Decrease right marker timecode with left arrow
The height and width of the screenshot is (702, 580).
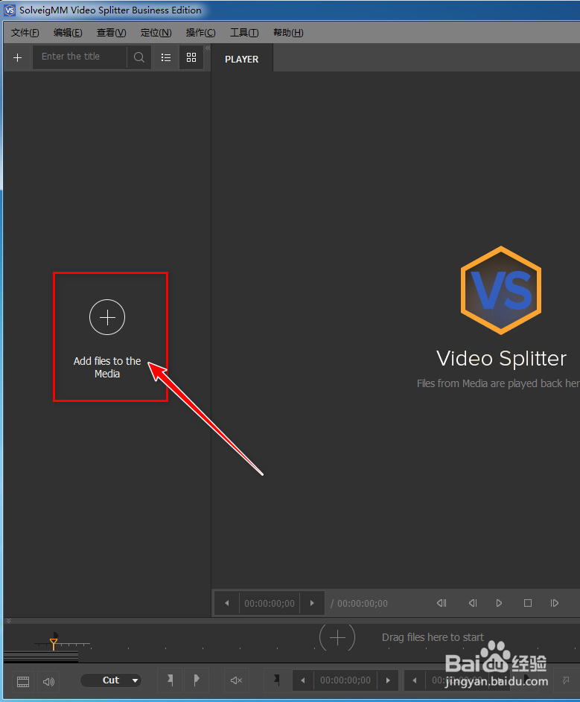coord(415,680)
